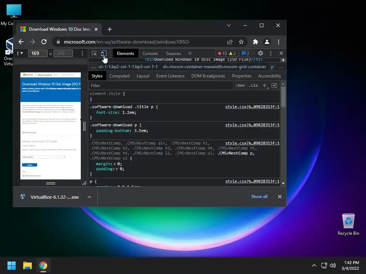Open the device toolbar three-dot options menu
Image resolution: width=366 pixels, height=274 pixels.
click(83, 54)
